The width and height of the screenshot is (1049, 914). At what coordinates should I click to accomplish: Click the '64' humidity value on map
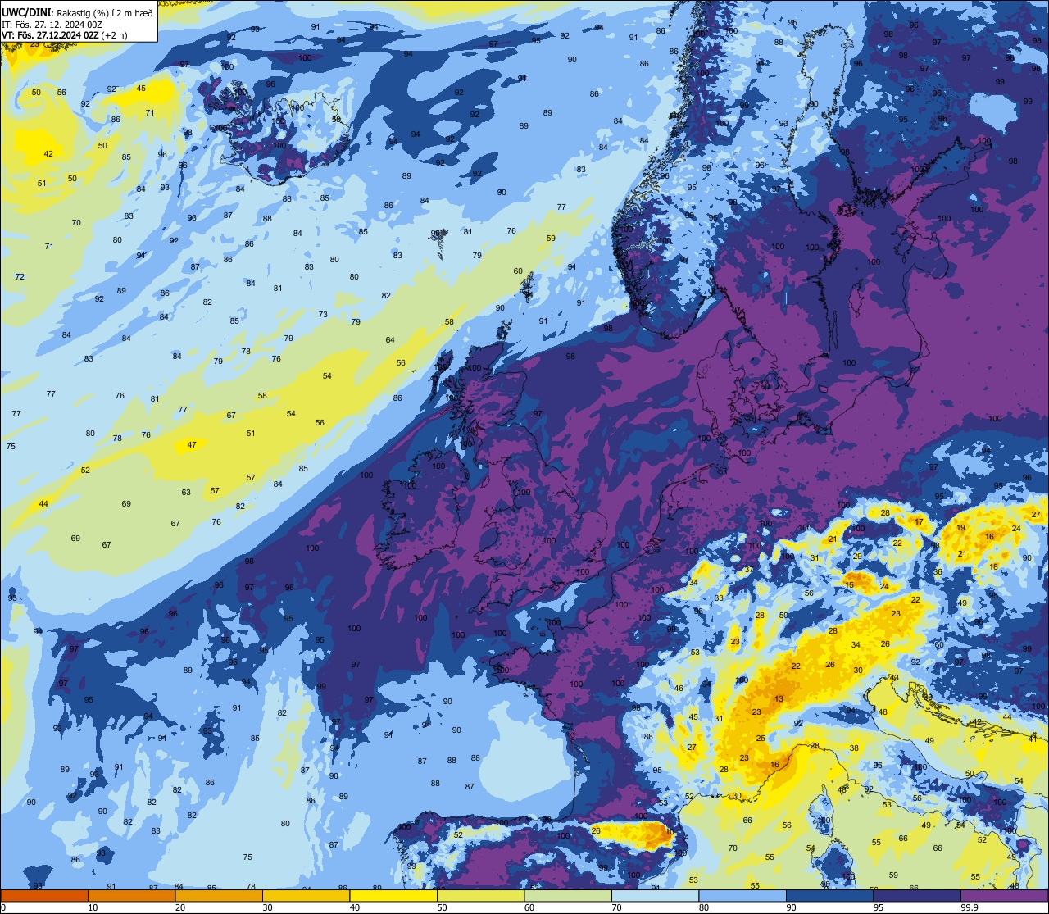coord(390,340)
